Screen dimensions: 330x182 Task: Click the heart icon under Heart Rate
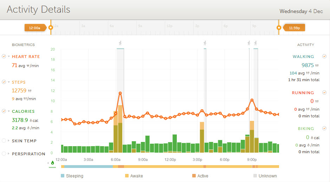click(x=28, y=66)
